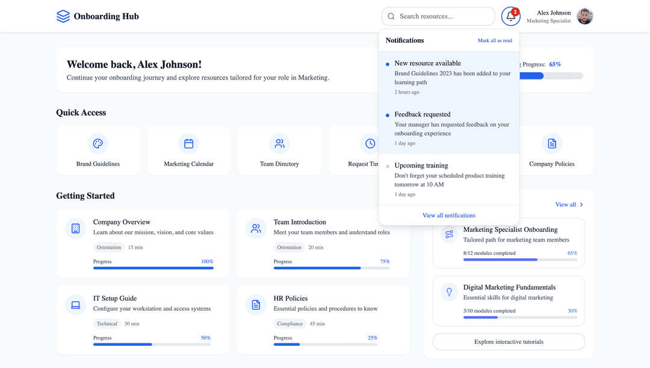The height and width of the screenshot is (368, 650).
Task: Click the Company Overview building icon
Action: click(75, 228)
